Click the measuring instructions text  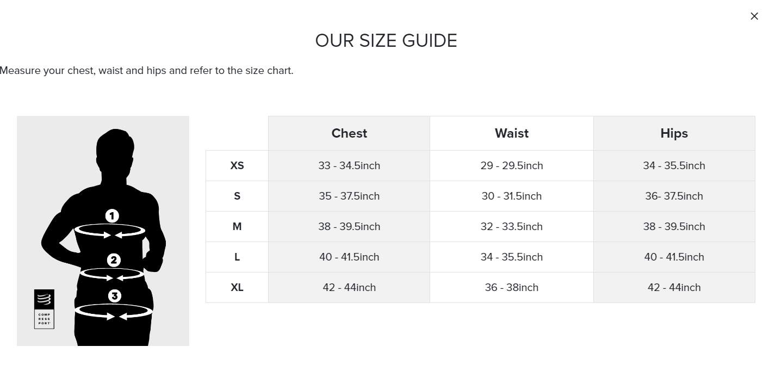coord(147,71)
